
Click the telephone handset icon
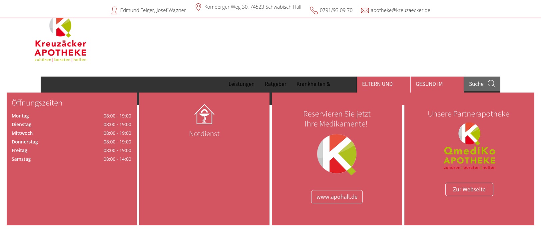coord(314,11)
